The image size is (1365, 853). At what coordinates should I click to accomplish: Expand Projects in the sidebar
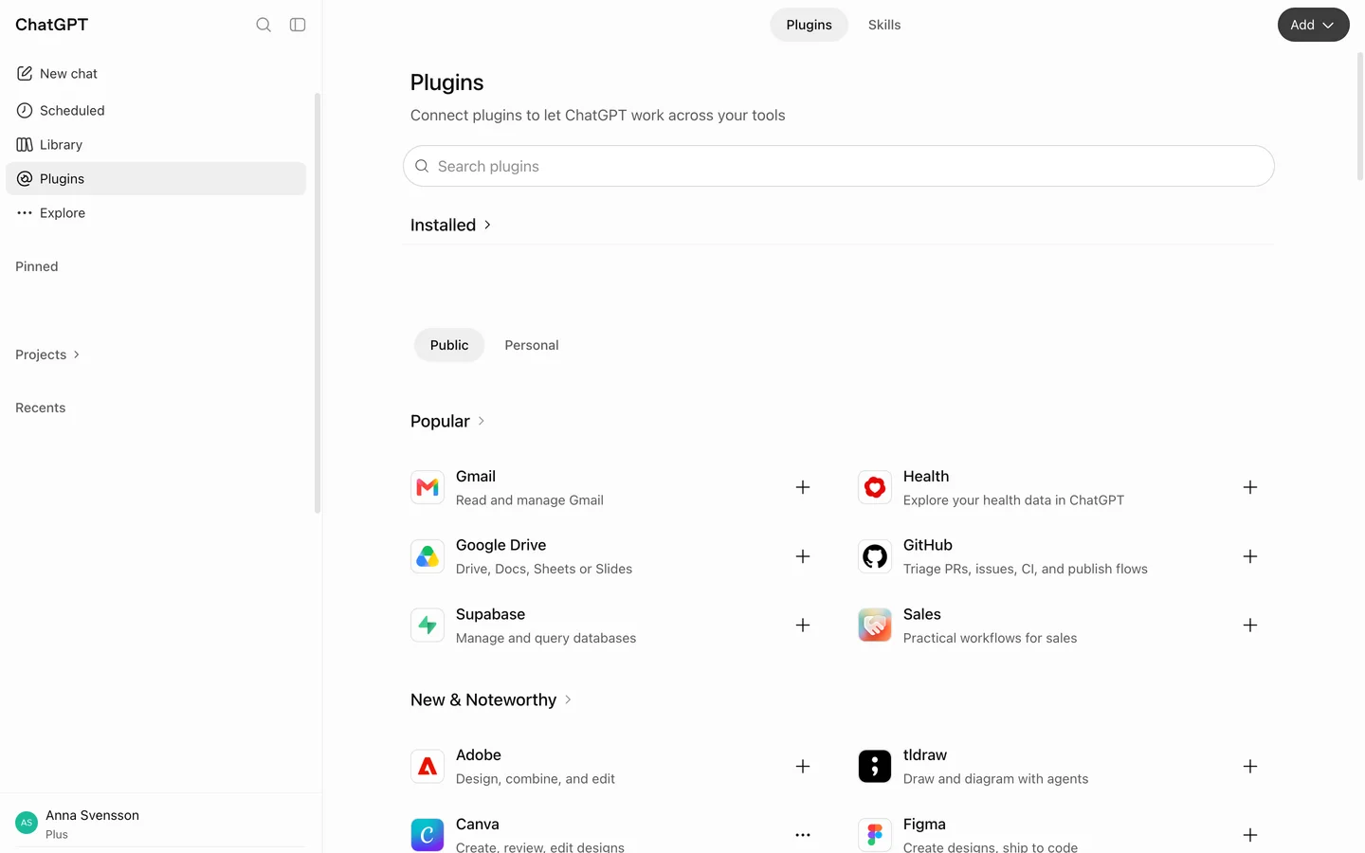[47, 354]
